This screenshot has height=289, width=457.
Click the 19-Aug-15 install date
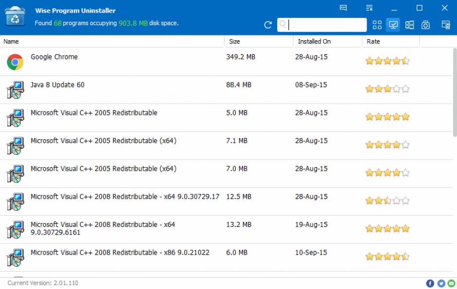pos(311,225)
